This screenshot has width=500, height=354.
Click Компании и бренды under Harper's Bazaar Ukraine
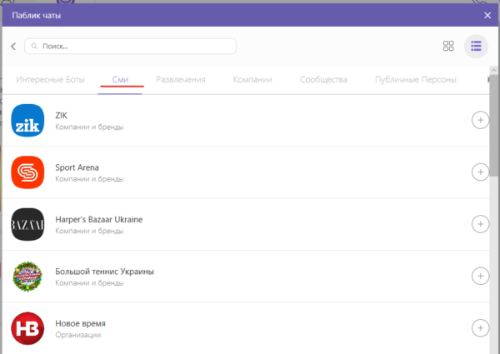(x=89, y=231)
